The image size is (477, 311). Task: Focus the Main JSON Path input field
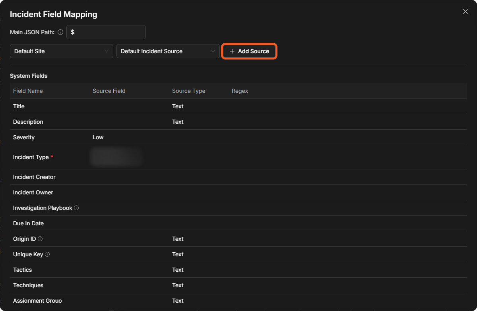(x=106, y=32)
